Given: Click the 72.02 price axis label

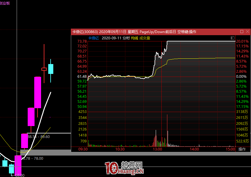Looking at the screenshot, I should (82, 46).
